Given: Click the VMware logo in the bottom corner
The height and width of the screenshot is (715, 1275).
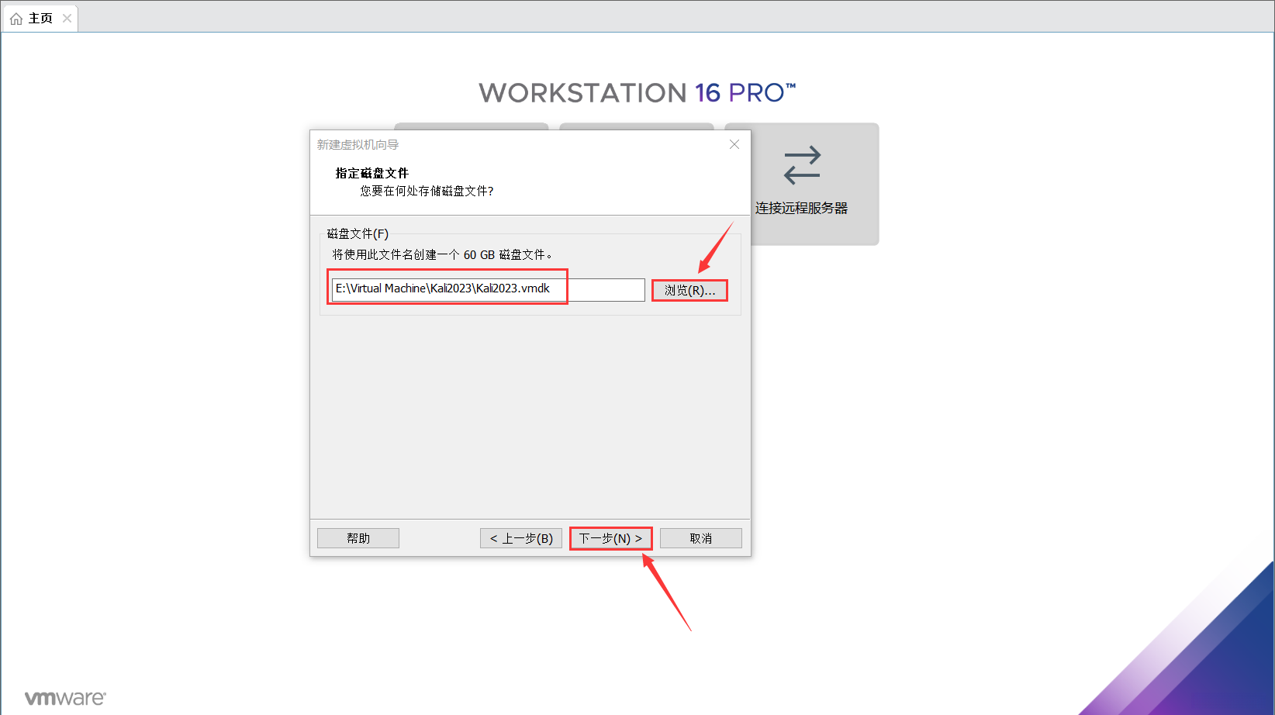Looking at the screenshot, I should 65,696.
